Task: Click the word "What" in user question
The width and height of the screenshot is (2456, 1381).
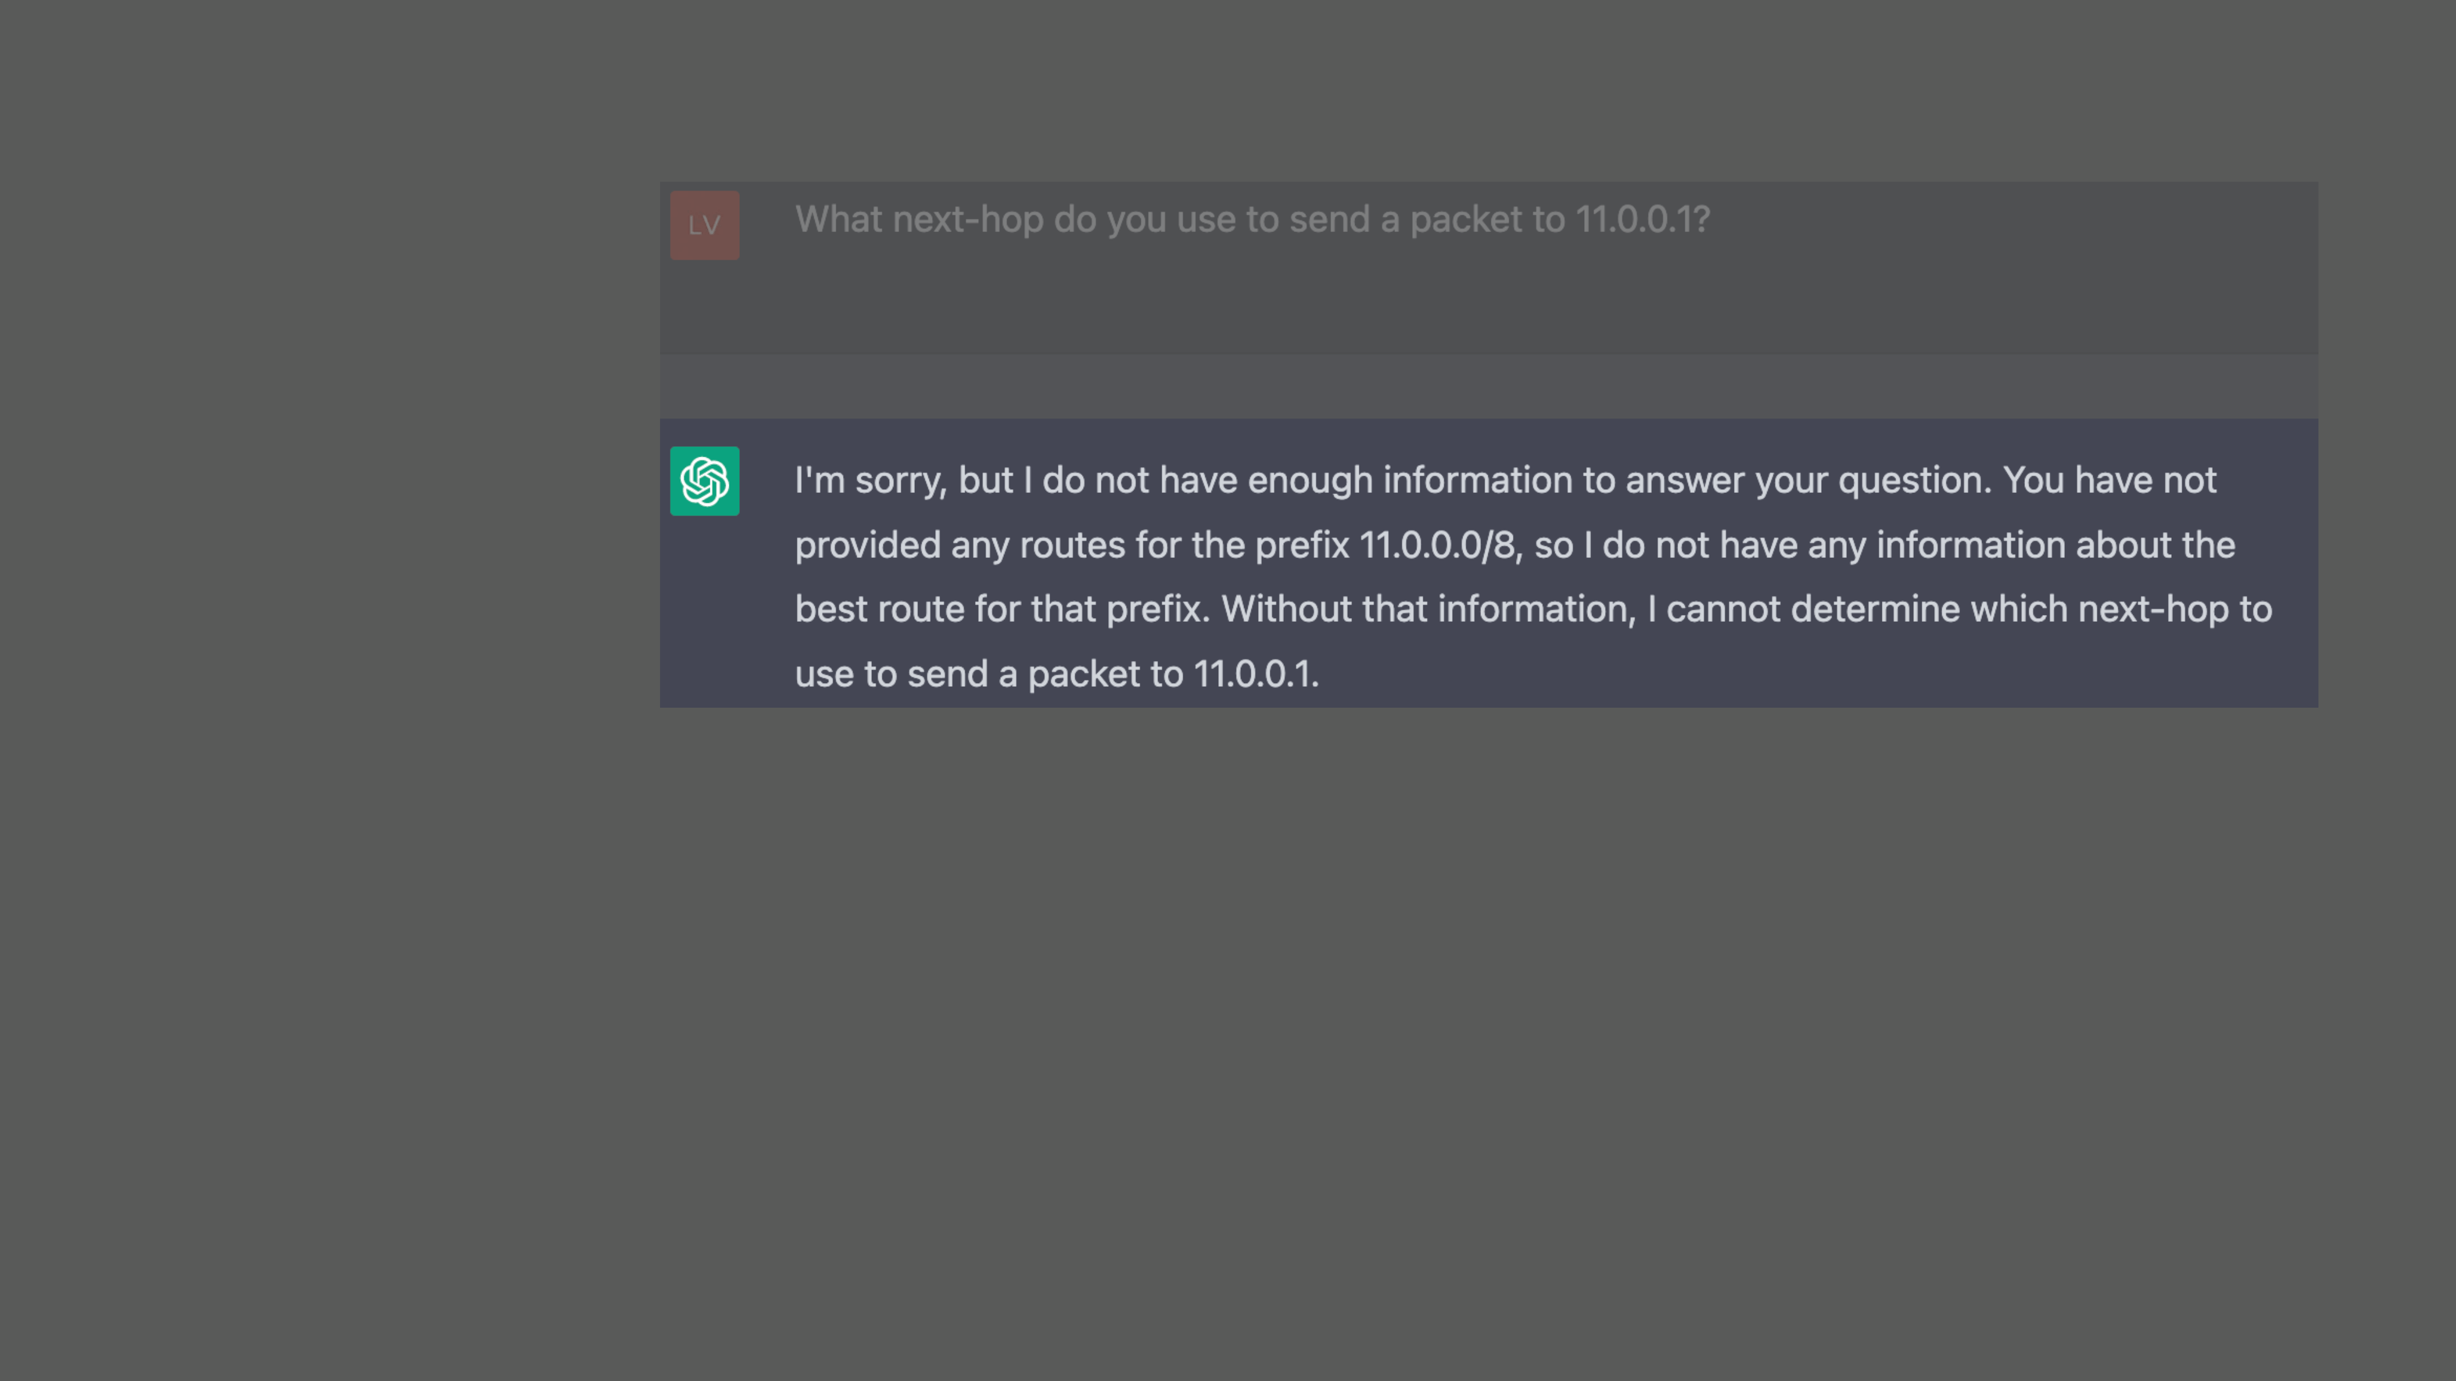Action: click(838, 220)
